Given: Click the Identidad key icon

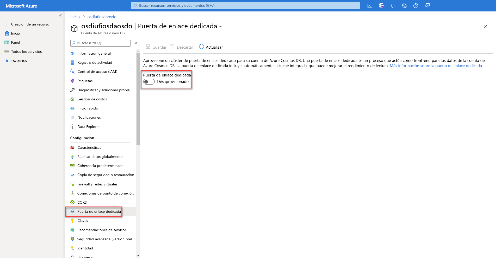Looking at the screenshot, I should pyautogui.click(x=72, y=248).
